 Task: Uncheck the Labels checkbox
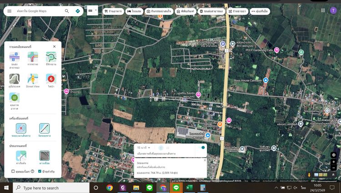point(40,171)
